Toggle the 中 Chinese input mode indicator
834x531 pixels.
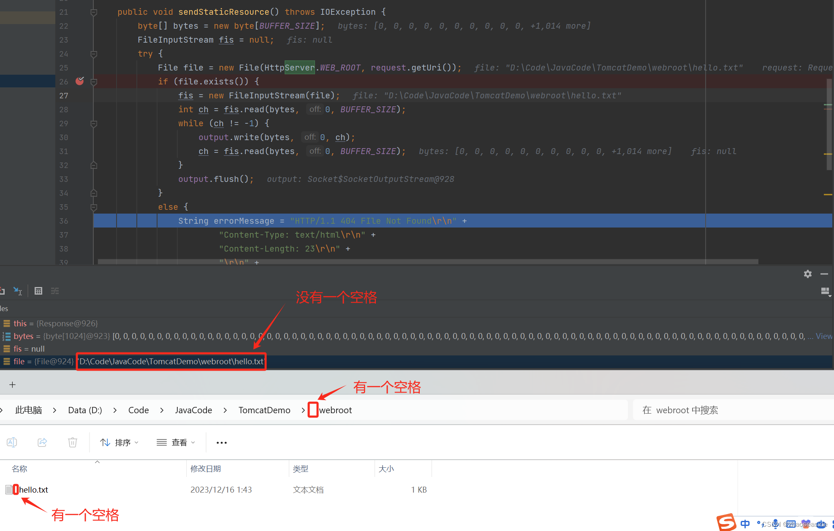coord(745,524)
